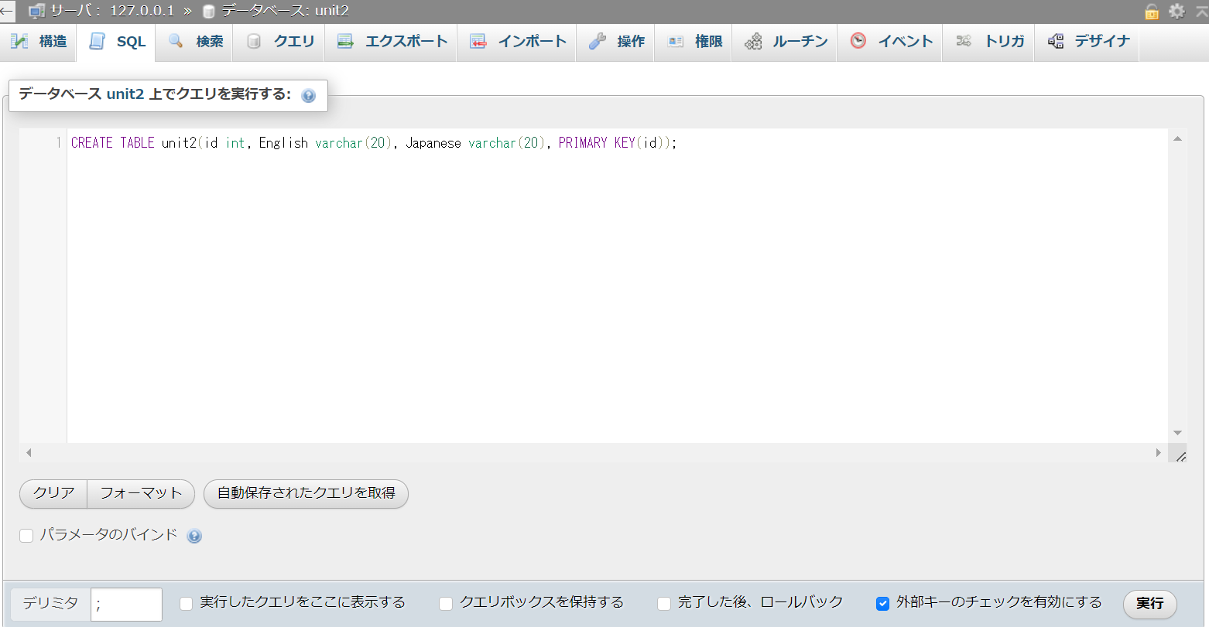Open the 権限 tab
Image resolution: width=1209 pixels, height=627 pixels.
click(x=694, y=42)
